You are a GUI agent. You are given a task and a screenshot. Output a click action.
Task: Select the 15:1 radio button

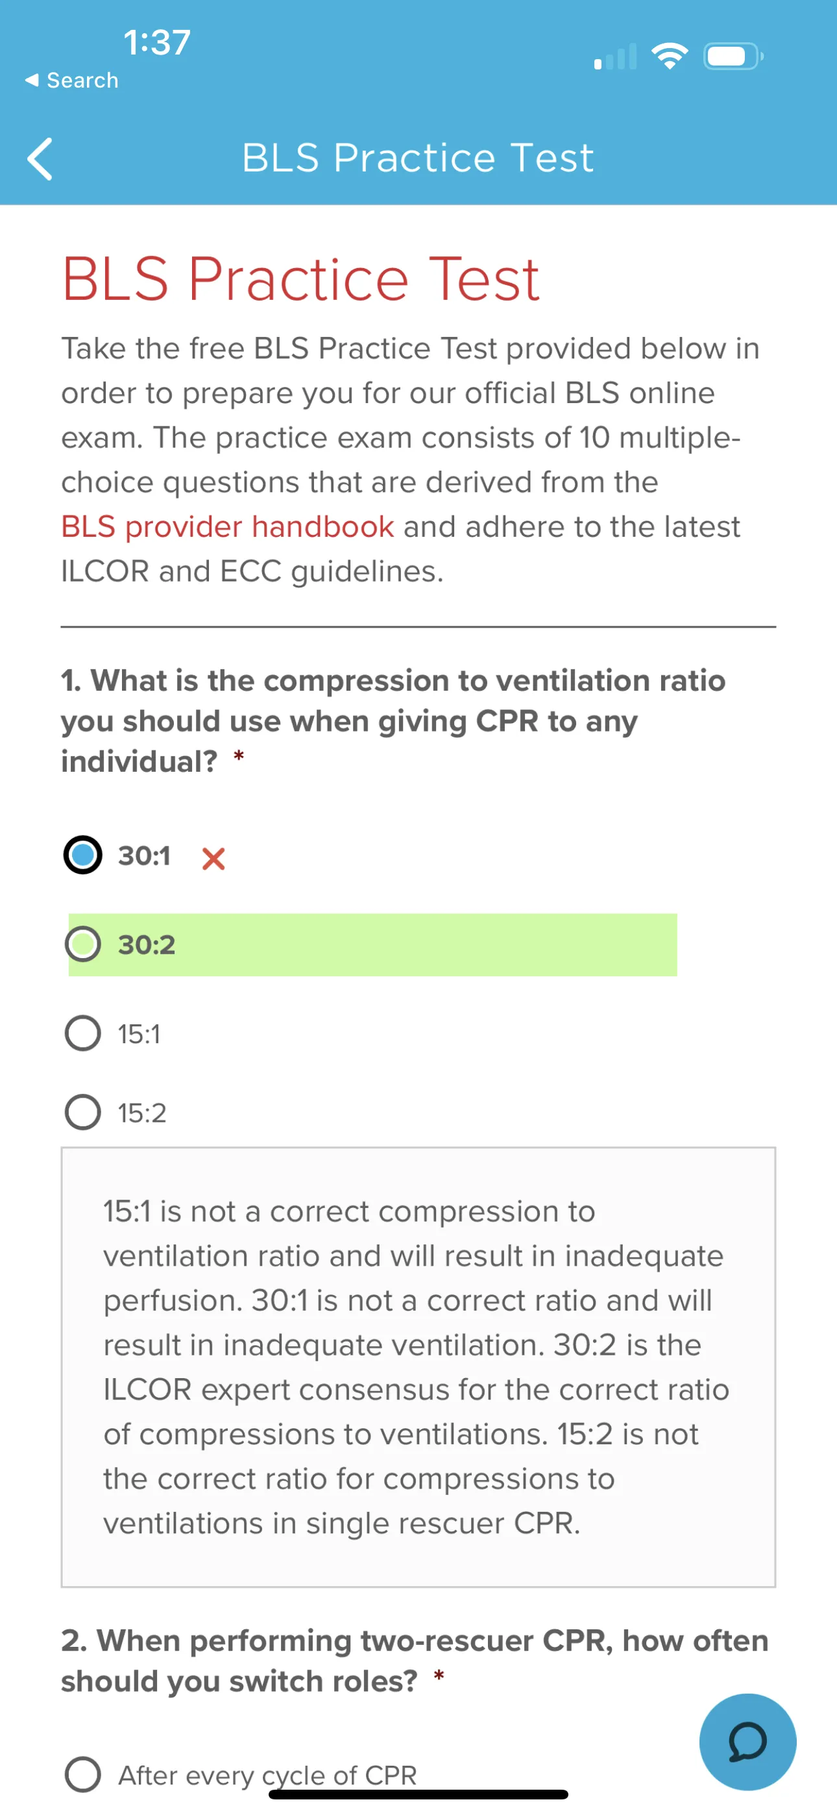(x=83, y=1033)
